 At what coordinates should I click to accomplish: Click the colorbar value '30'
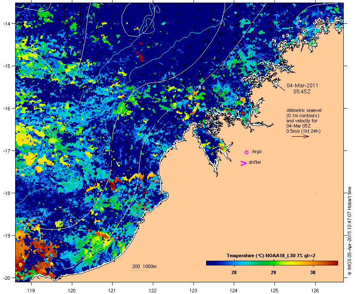[313, 272]
